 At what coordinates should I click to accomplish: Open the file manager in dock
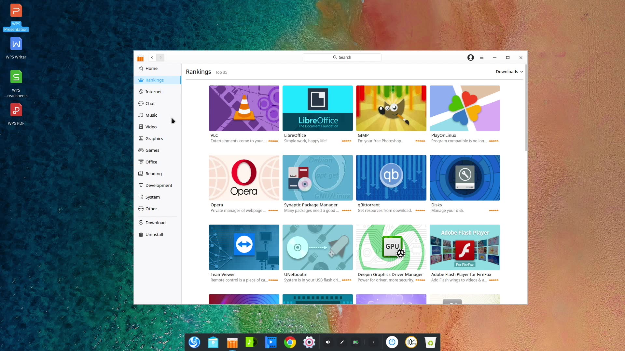(213, 342)
